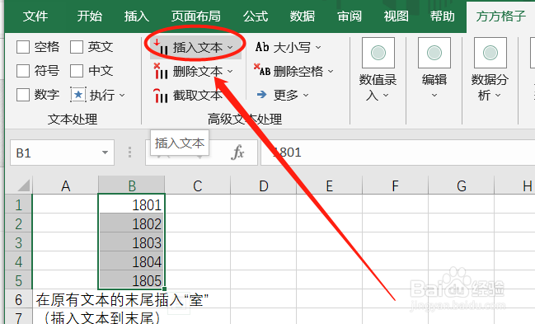
Task: Click cell containing 1801
Action: click(132, 204)
